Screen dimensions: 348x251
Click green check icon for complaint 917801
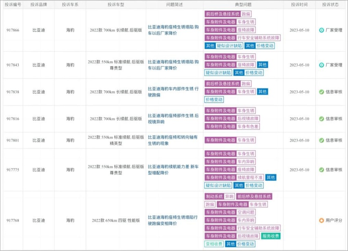point(321,140)
